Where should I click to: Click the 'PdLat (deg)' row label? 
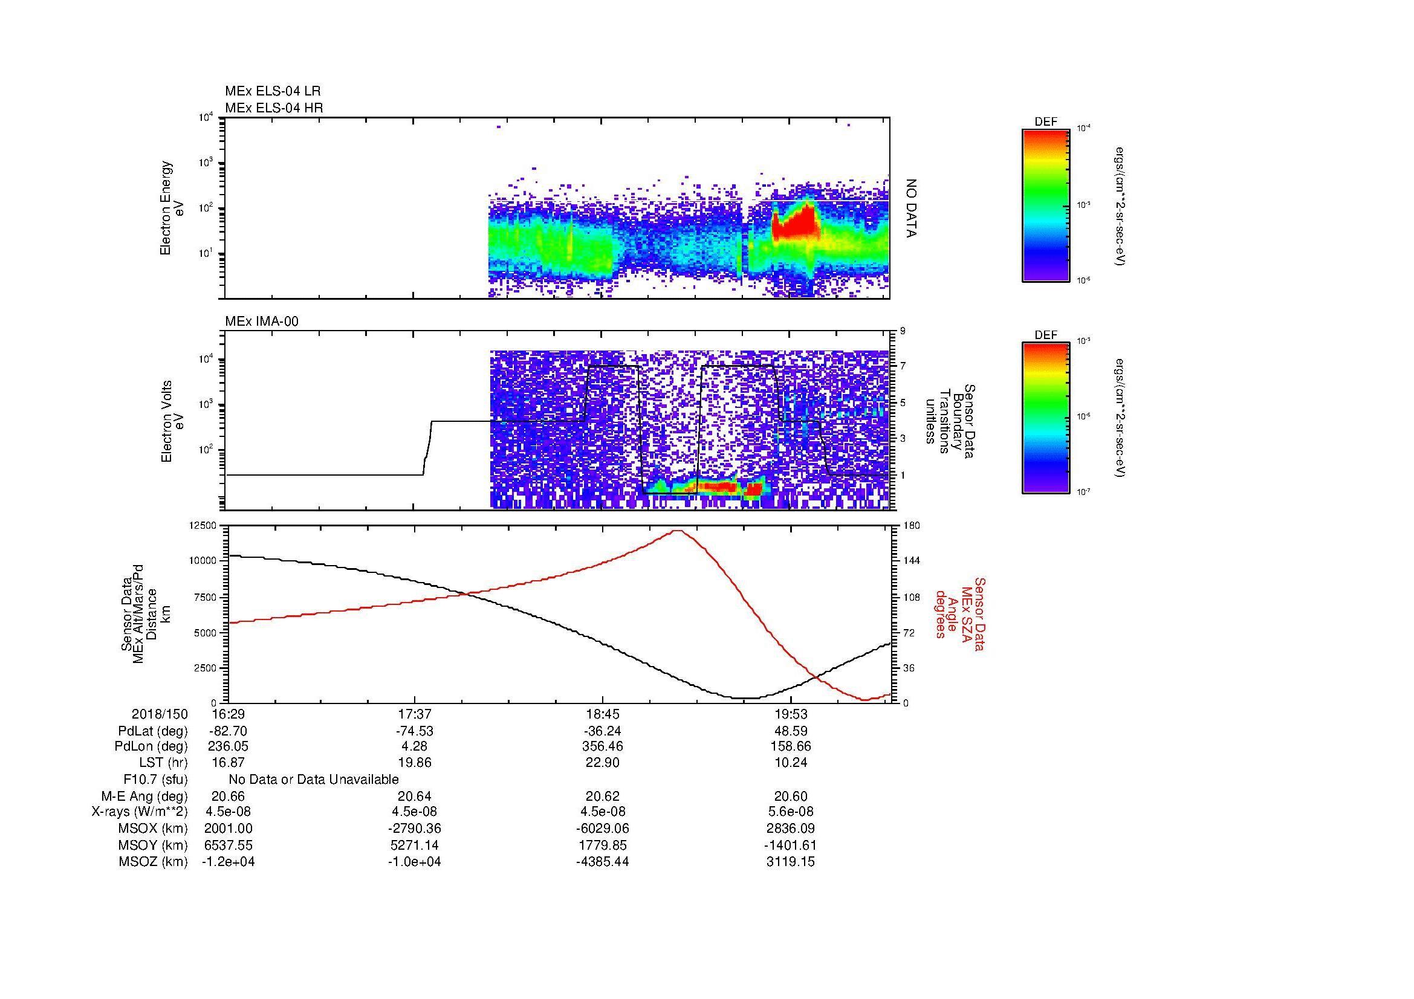pos(153,731)
